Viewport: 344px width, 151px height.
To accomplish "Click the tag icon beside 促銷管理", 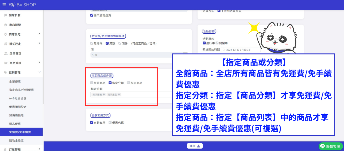I will click(x=6, y=72).
